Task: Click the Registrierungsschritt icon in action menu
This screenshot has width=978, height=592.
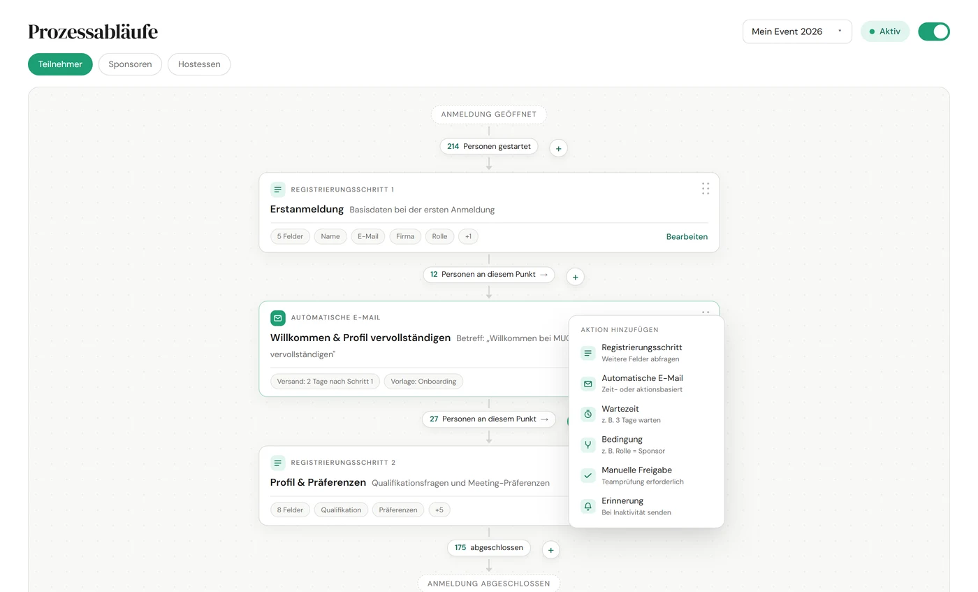Action: point(587,353)
